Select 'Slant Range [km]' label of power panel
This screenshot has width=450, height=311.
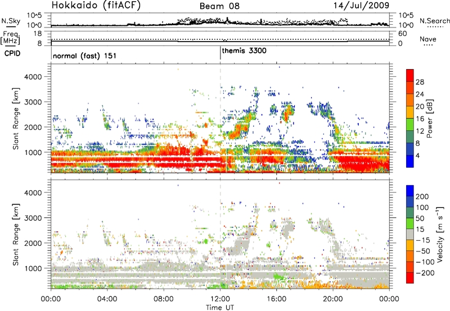click(15, 118)
